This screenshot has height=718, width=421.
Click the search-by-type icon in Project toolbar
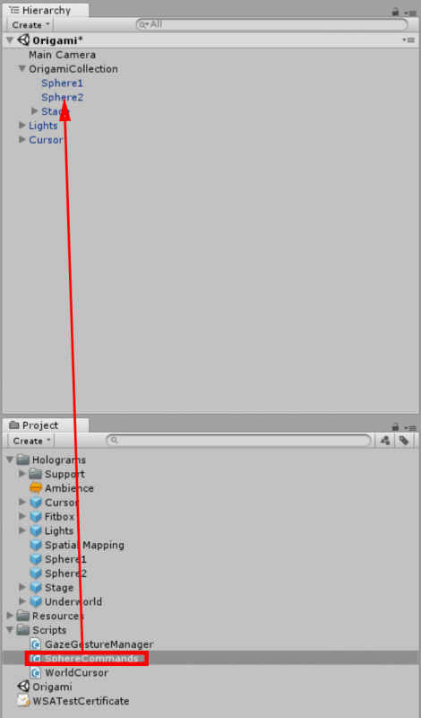click(385, 441)
